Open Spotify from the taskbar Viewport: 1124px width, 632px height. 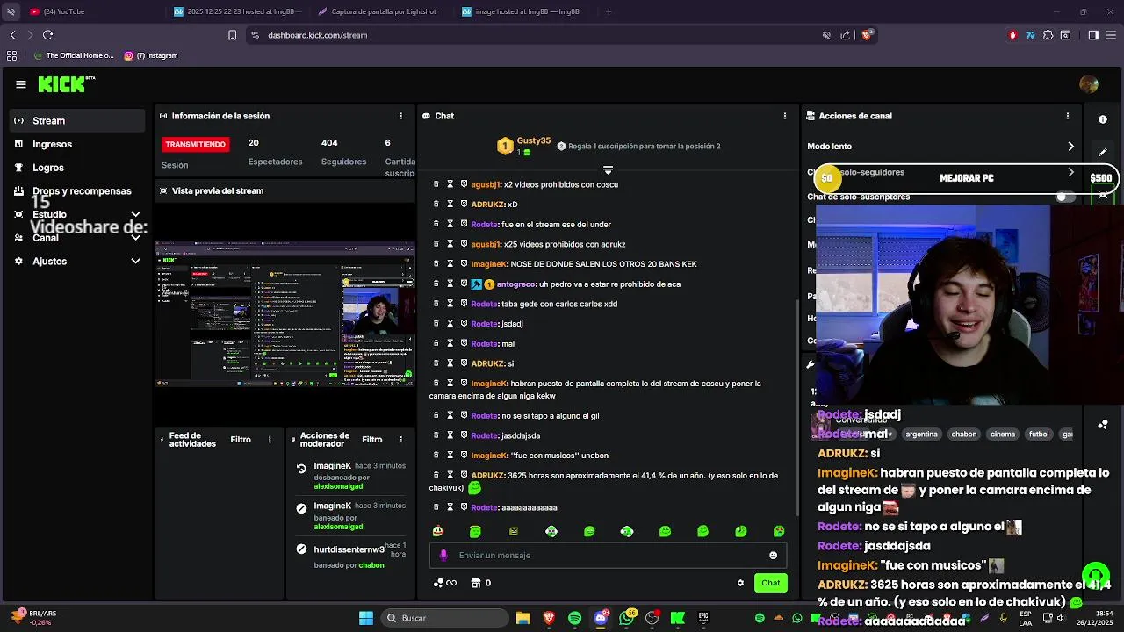coord(574,618)
